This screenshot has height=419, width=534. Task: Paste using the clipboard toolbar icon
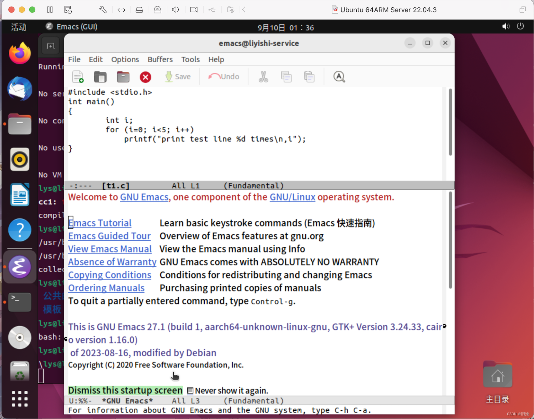pos(309,77)
